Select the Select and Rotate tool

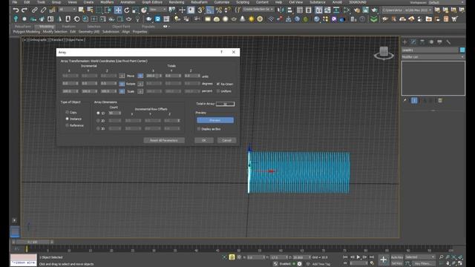pos(127,10)
